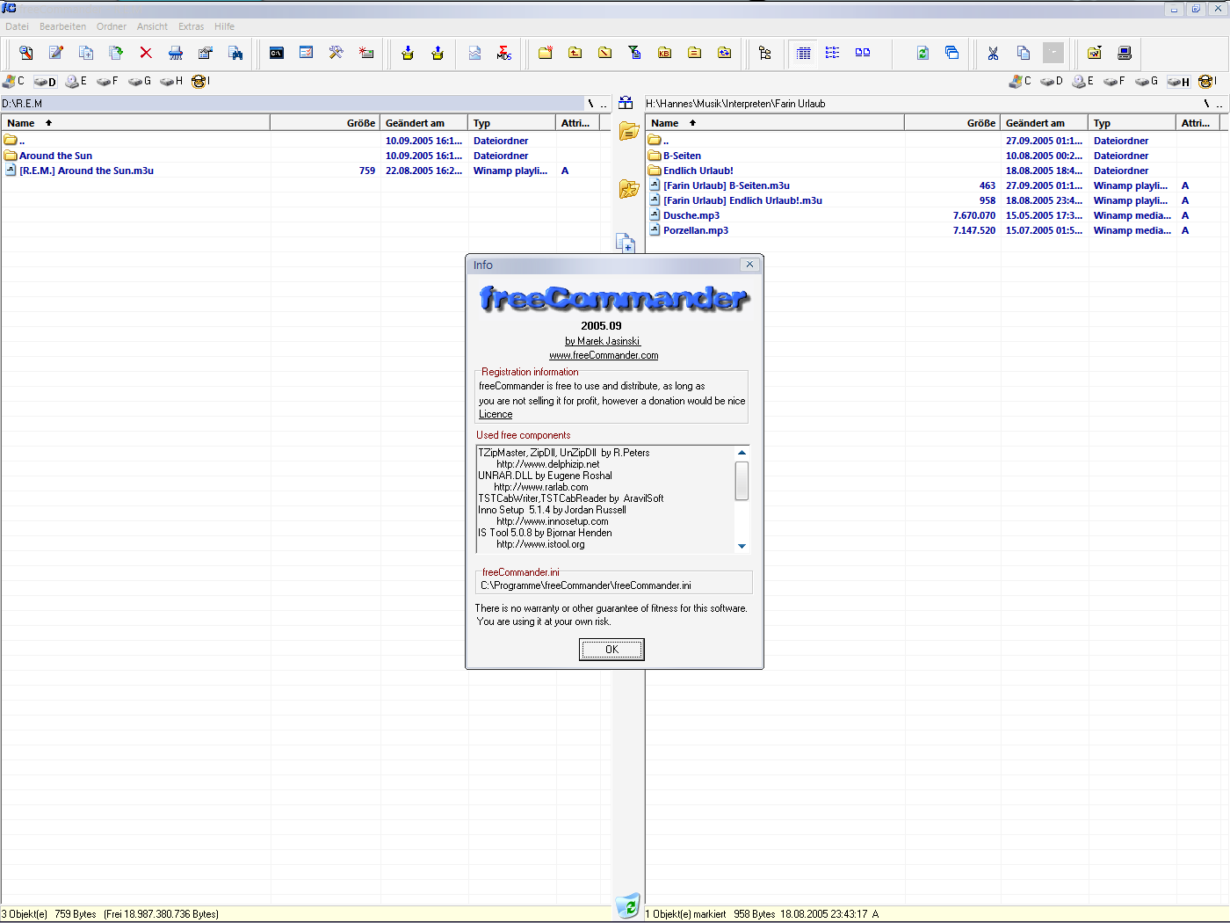
Task: Click the unpack archive icon with up arrow
Action: [438, 53]
